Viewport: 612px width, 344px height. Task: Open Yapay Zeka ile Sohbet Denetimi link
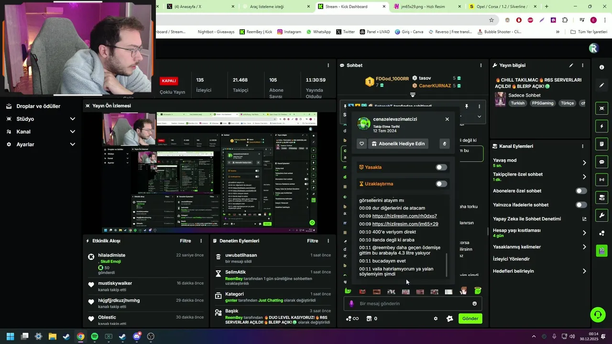[539, 219]
